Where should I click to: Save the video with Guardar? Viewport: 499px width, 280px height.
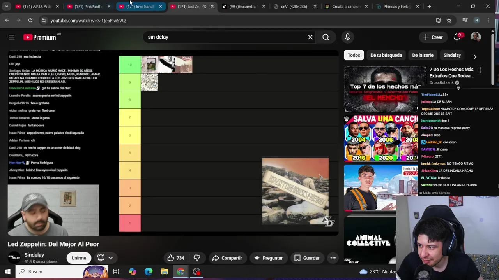coord(307,258)
